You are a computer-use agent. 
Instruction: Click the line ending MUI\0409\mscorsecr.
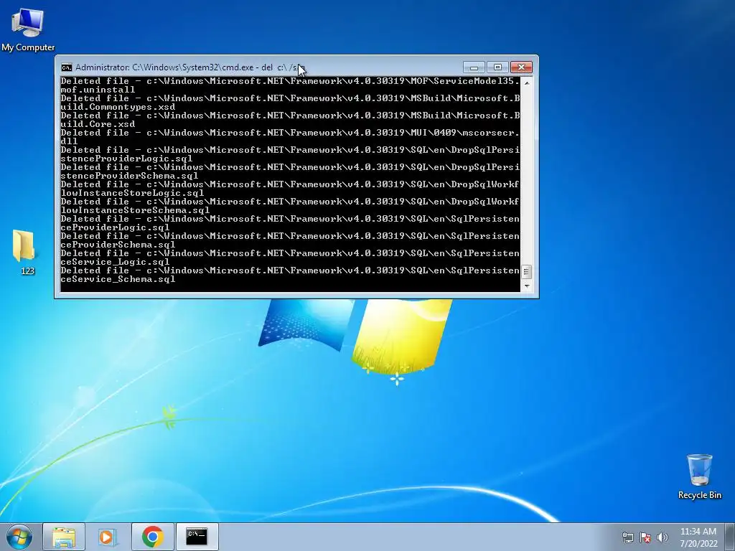(290, 133)
